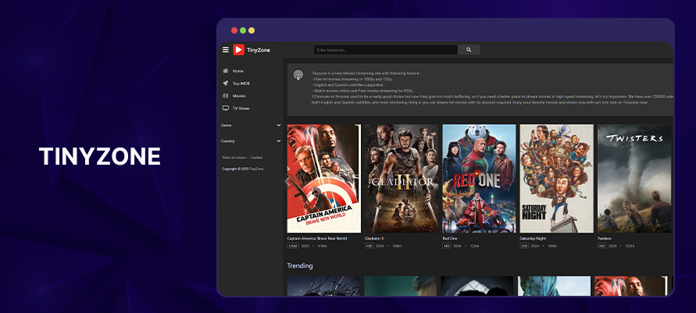Open Saturday Night title link

pyautogui.click(x=533, y=239)
